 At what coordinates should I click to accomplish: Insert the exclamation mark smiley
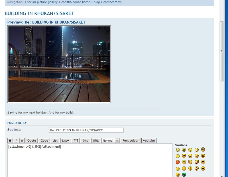click(184, 168)
